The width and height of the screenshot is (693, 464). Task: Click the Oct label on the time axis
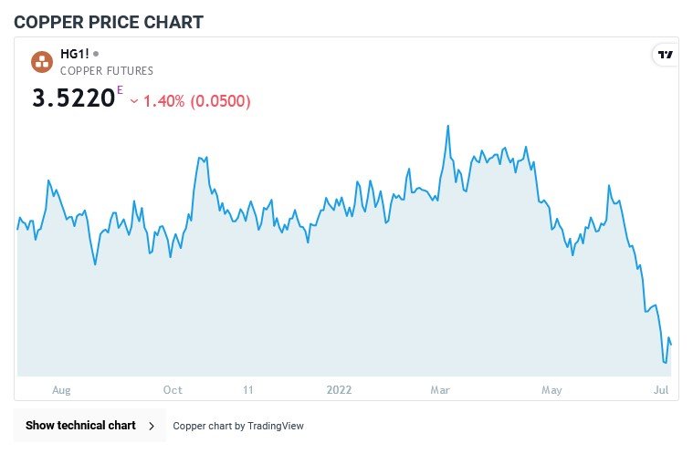(173, 390)
